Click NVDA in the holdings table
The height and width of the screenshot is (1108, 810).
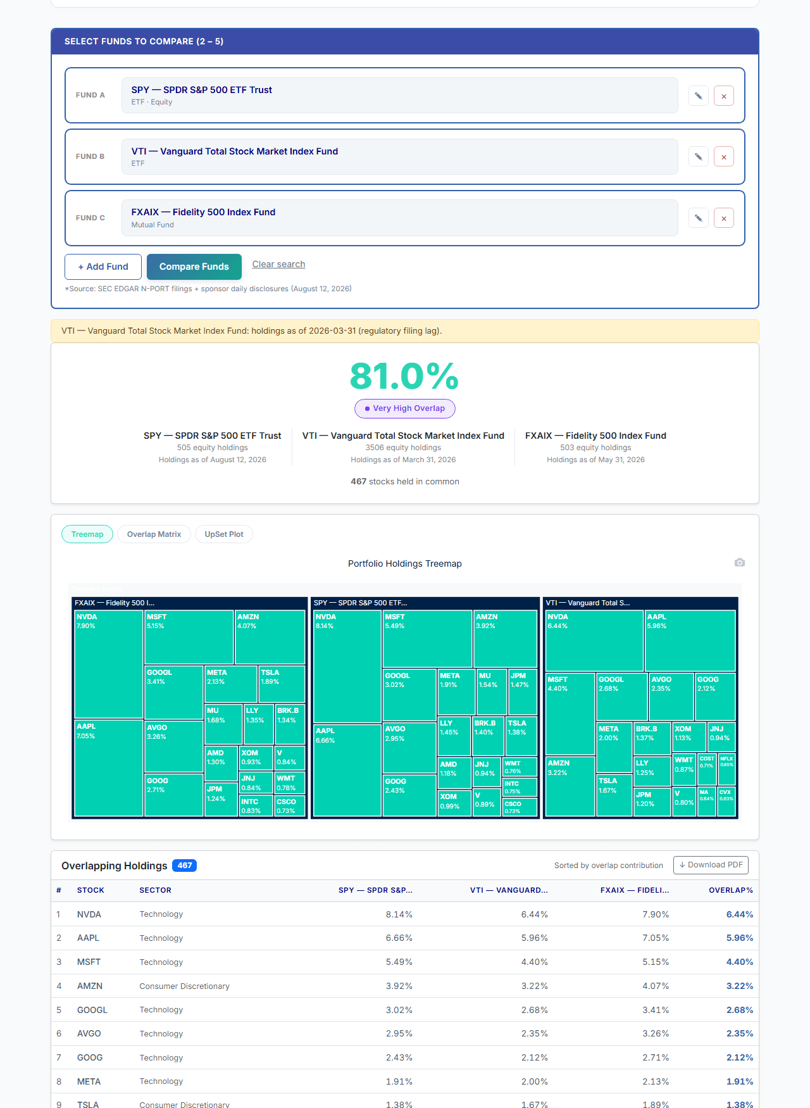(x=89, y=914)
